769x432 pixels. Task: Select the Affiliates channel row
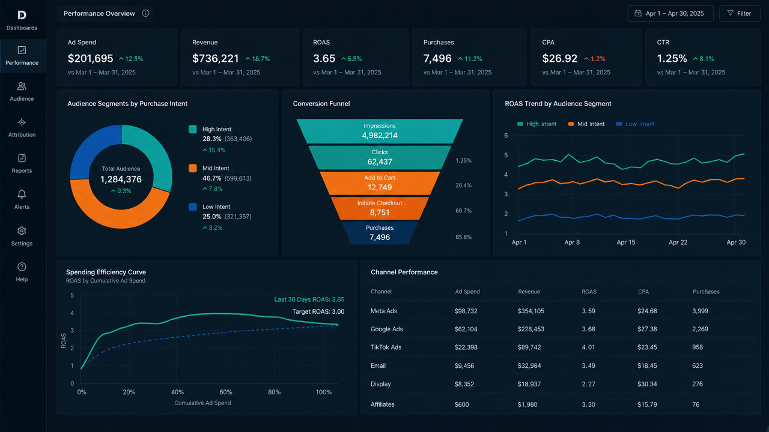pos(561,404)
